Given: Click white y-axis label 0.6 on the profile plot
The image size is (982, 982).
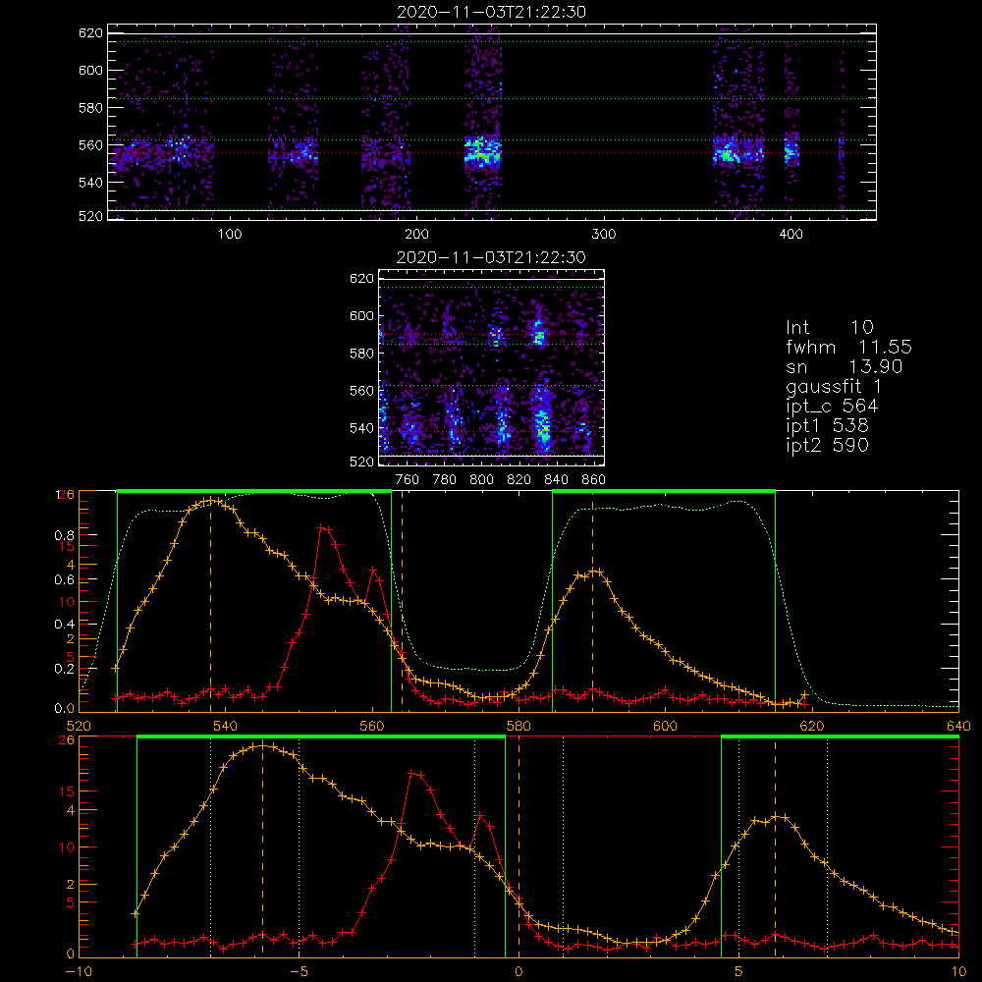Looking at the screenshot, I should click(66, 580).
